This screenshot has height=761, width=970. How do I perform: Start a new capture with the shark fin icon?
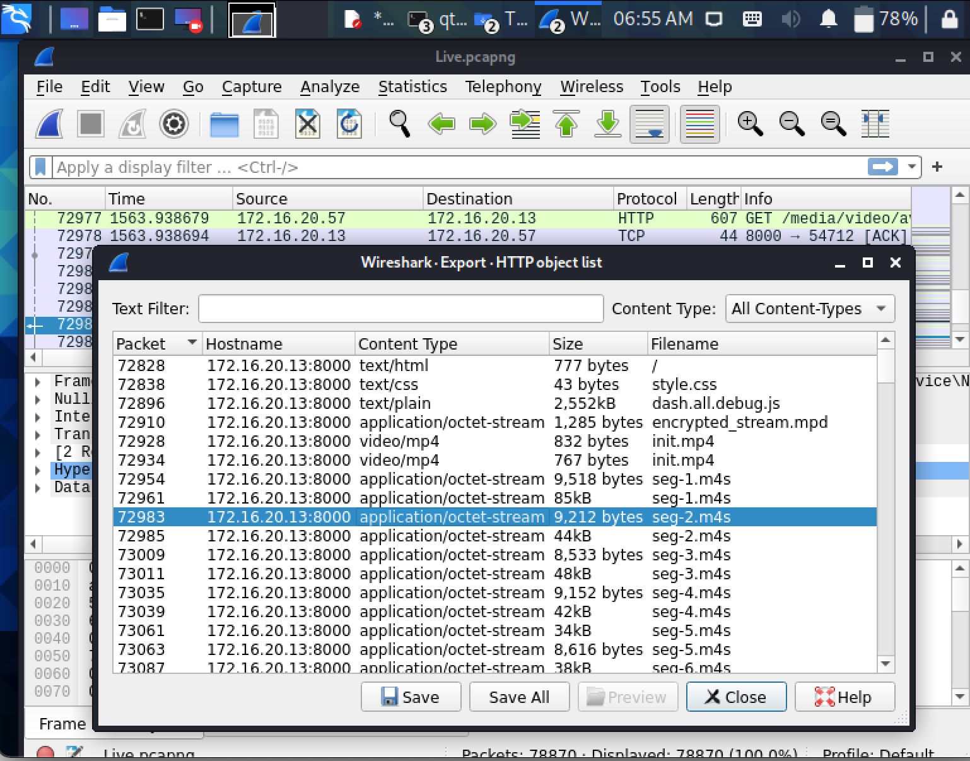49,124
